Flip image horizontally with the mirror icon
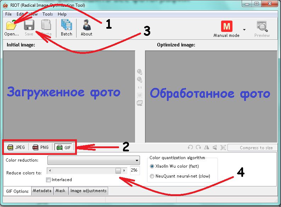Screen dimensions: 281x207 tap(207, 147)
